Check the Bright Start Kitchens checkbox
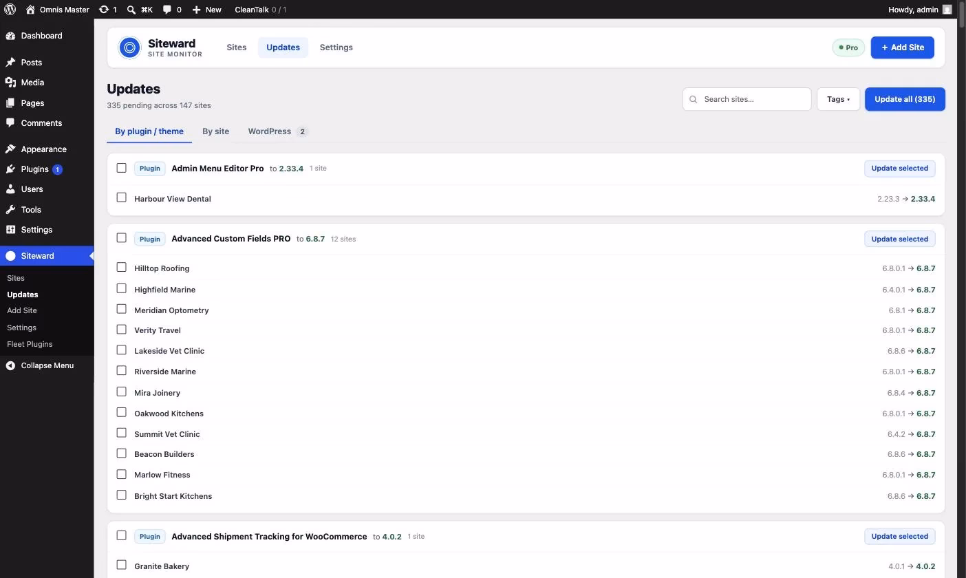The height and width of the screenshot is (578, 966). (x=122, y=495)
